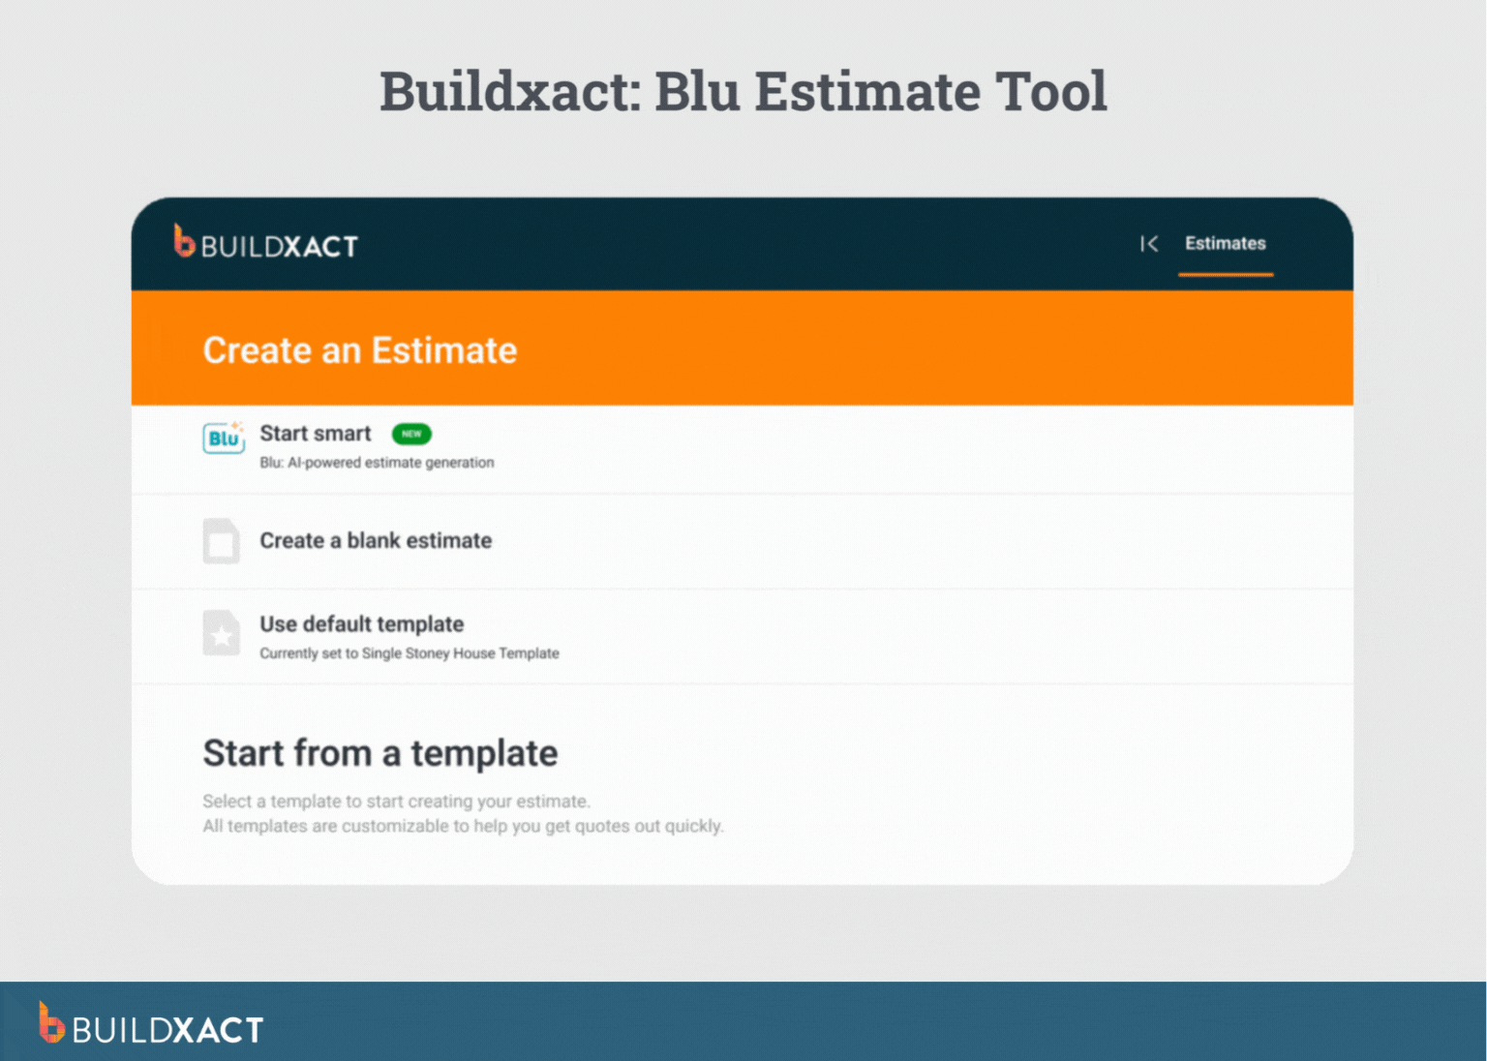
Task: Click the Buildxact logo in the header
Action: click(264, 244)
